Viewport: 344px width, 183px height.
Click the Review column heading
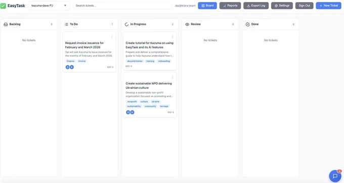(x=196, y=24)
